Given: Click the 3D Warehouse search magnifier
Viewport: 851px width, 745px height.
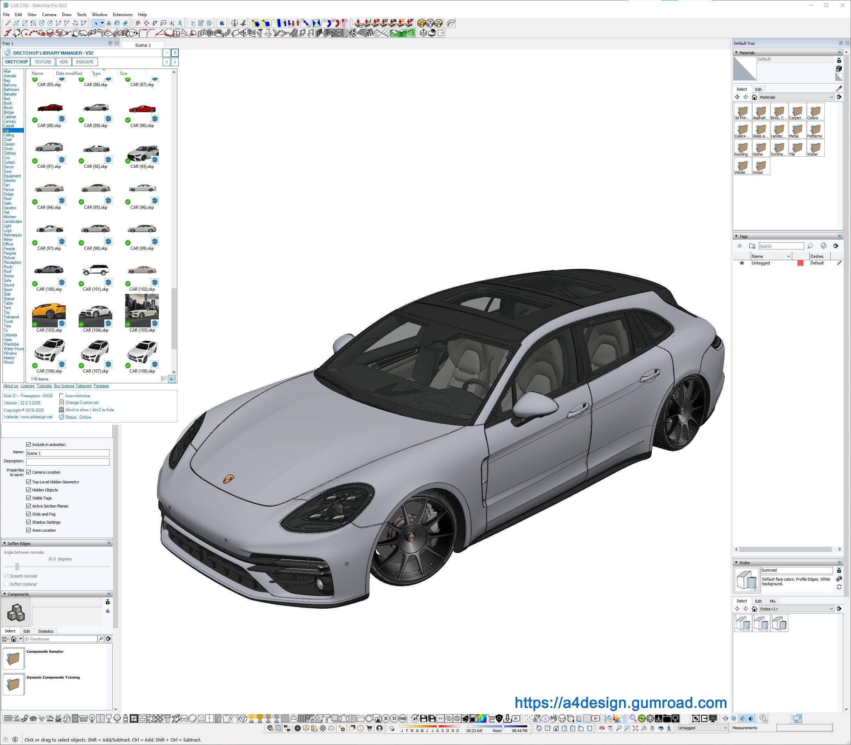Looking at the screenshot, I should [101, 639].
